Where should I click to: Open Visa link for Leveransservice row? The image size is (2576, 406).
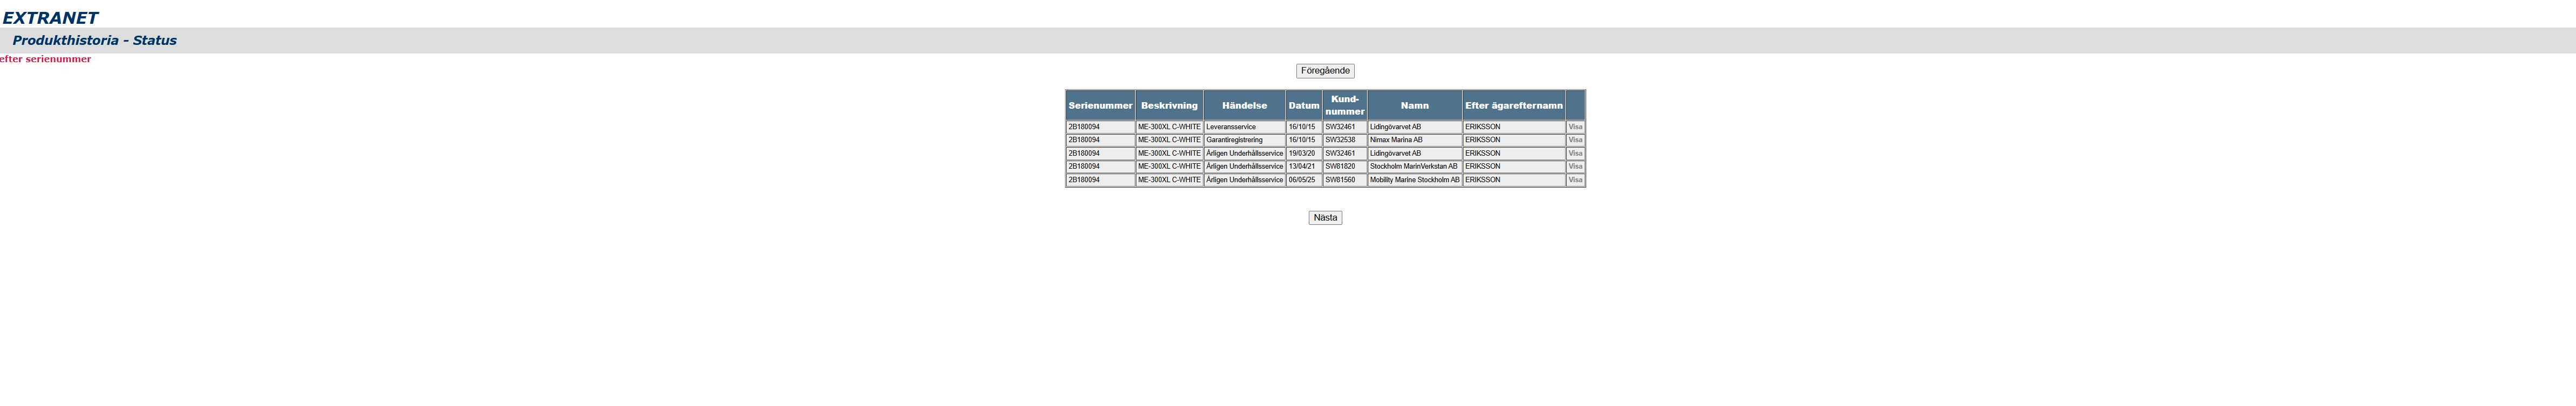tap(1575, 127)
